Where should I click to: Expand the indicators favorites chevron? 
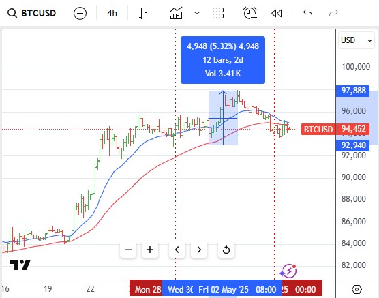coord(197,12)
